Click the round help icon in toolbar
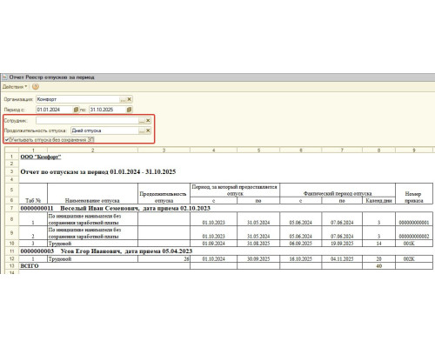435x348 pixels. click(36, 87)
